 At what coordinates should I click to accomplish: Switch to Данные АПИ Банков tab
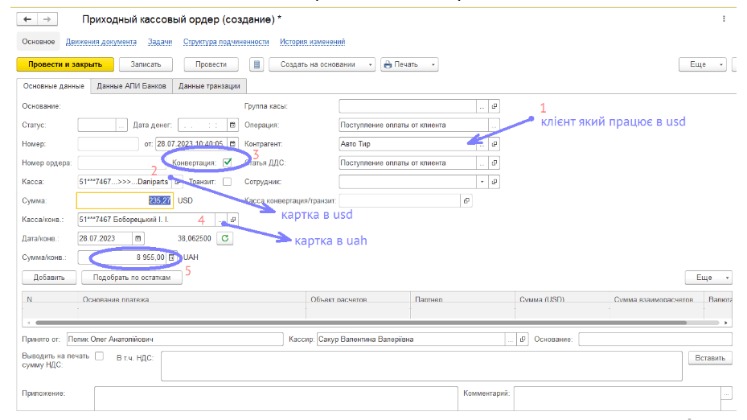click(x=132, y=86)
